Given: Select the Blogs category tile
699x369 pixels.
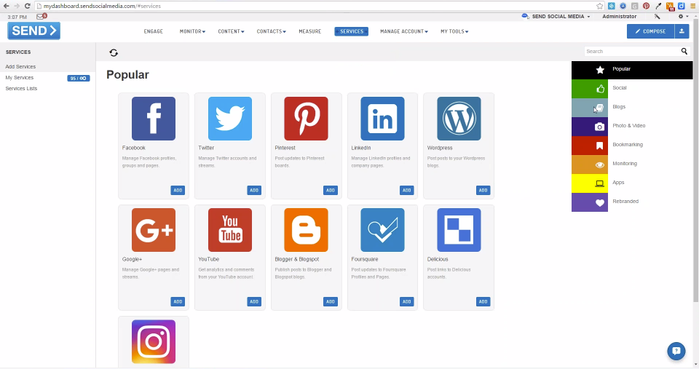Looking at the screenshot, I should coord(590,108).
